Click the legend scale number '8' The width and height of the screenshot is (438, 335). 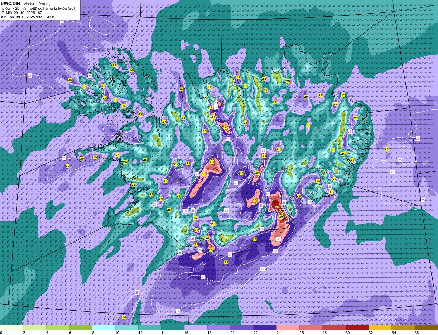(93, 332)
